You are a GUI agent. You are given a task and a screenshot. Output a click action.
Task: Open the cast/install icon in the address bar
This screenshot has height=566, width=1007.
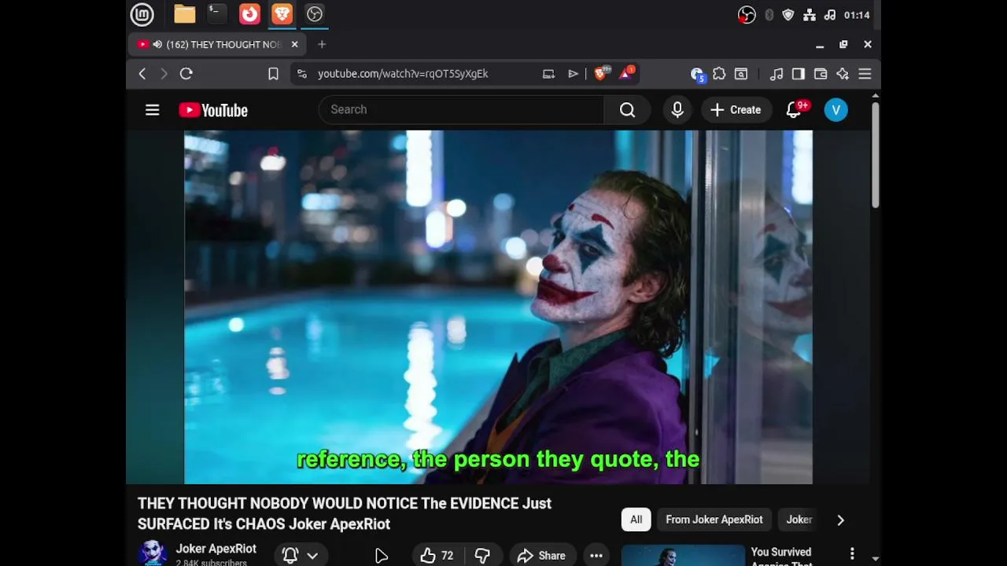pyautogui.click(x=548, y=74)
